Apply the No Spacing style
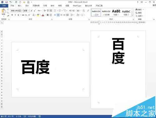This screenshot has height=118, width=156. (x=106, y=13)
